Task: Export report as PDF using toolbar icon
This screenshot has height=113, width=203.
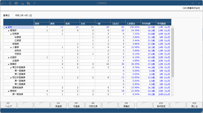Action: (x=22, y=3)
